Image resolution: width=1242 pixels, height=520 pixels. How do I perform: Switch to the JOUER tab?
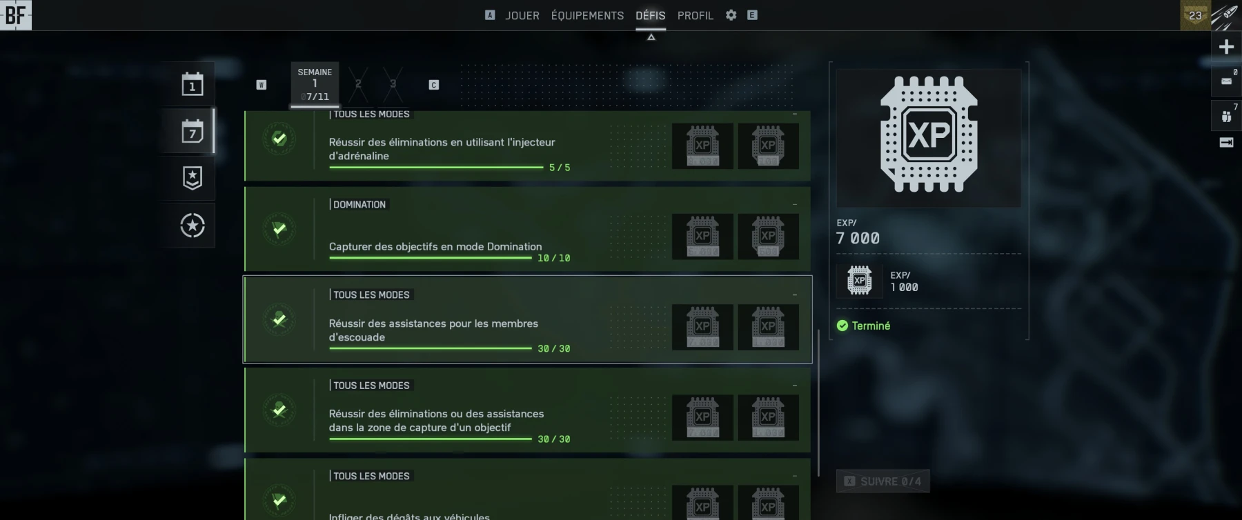click(x=522, y=15)
